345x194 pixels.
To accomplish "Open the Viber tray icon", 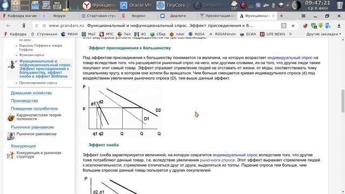I will (x=258, y=5).
